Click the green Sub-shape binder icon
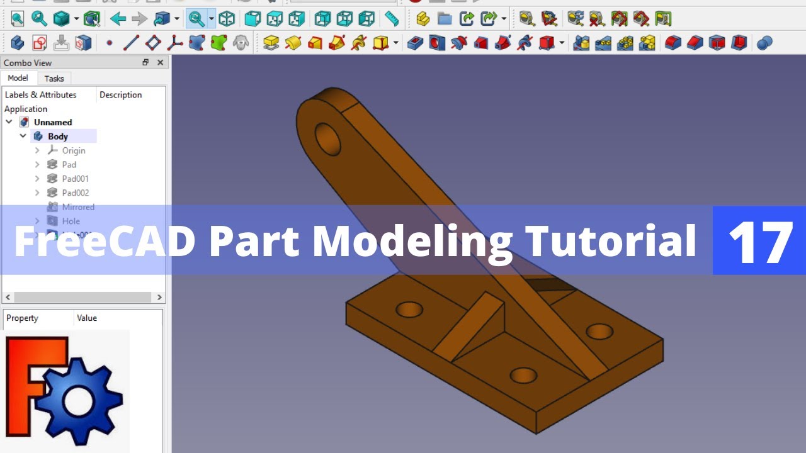The width and height of the screenshot is (806, 453). (x=219, y=43)
